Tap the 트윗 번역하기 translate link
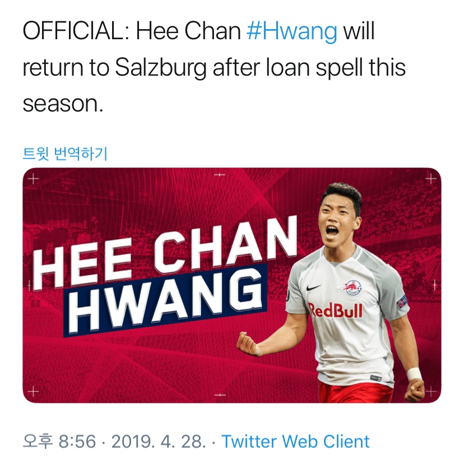This screenshot has width=464, height=459. click(x=65, y=154)
